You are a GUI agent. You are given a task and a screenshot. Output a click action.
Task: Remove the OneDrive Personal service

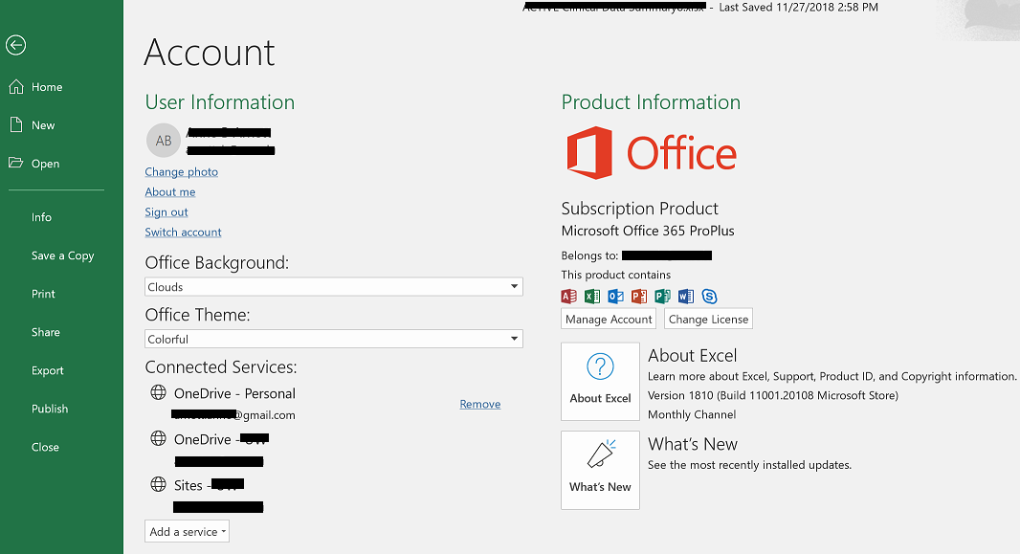point(480,404)
